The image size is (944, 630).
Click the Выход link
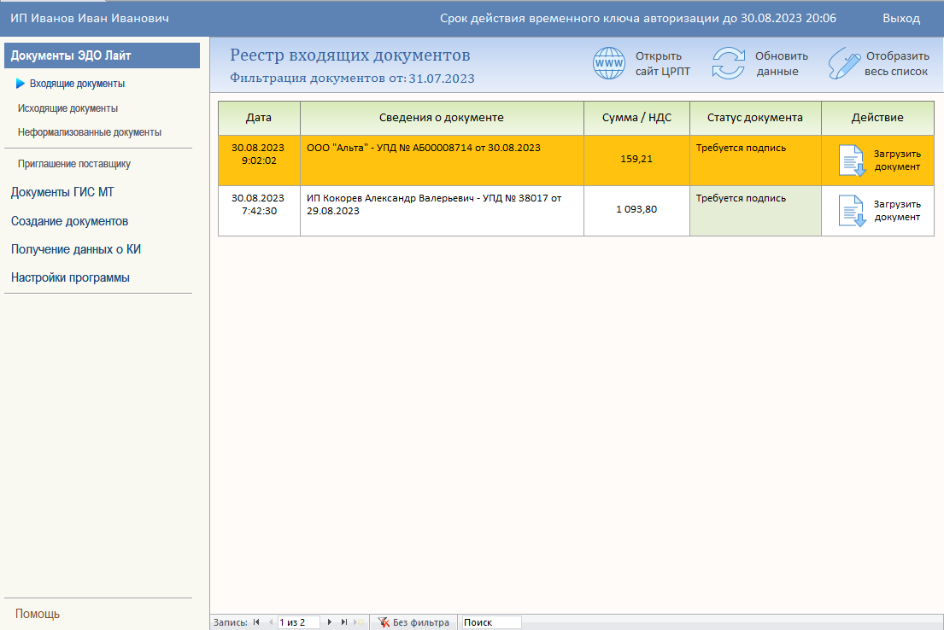(902, 16)
